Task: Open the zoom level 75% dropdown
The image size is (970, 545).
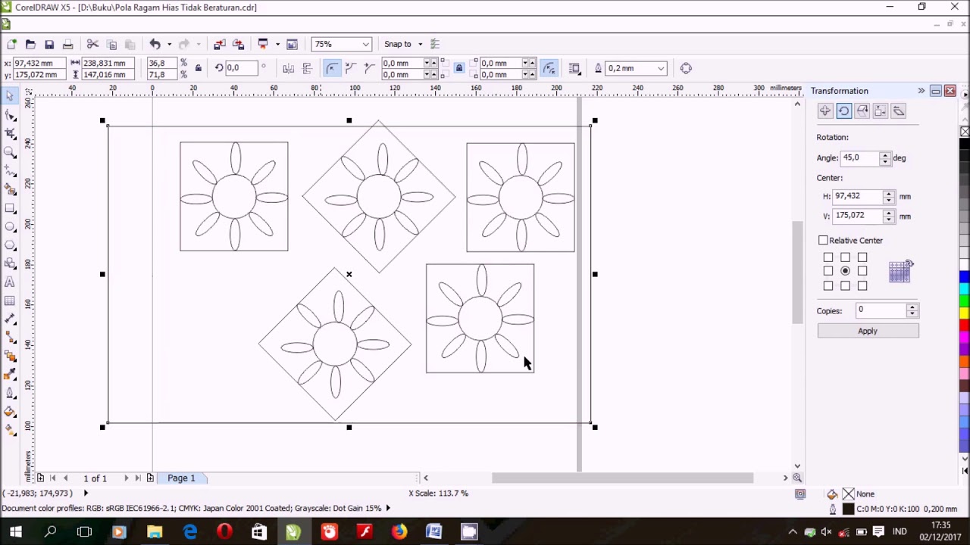Action: (x=365, y=44)
